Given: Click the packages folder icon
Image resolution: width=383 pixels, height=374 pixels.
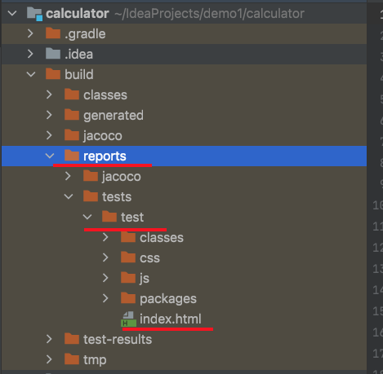Looking at the screenshot, I should click(x=128, y=298).
